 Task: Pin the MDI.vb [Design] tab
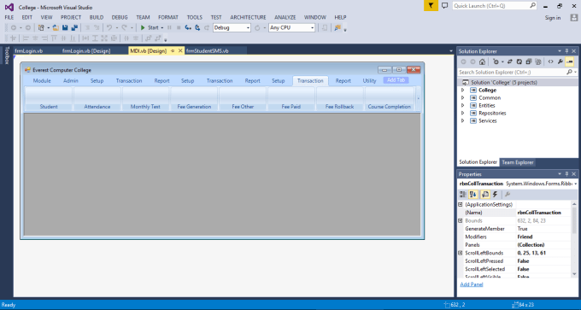pos(173,50)
